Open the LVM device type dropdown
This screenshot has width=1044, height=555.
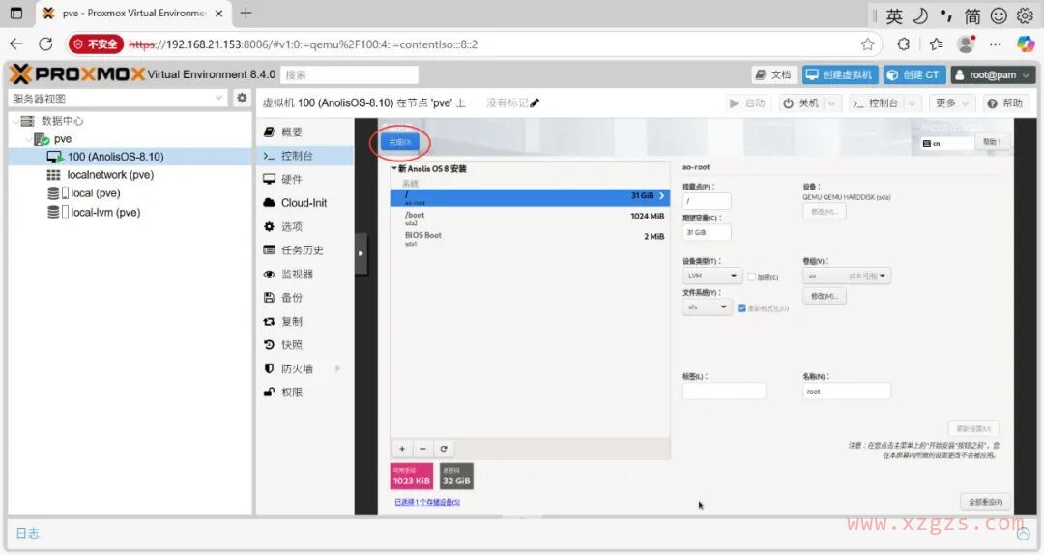(711, 277)
